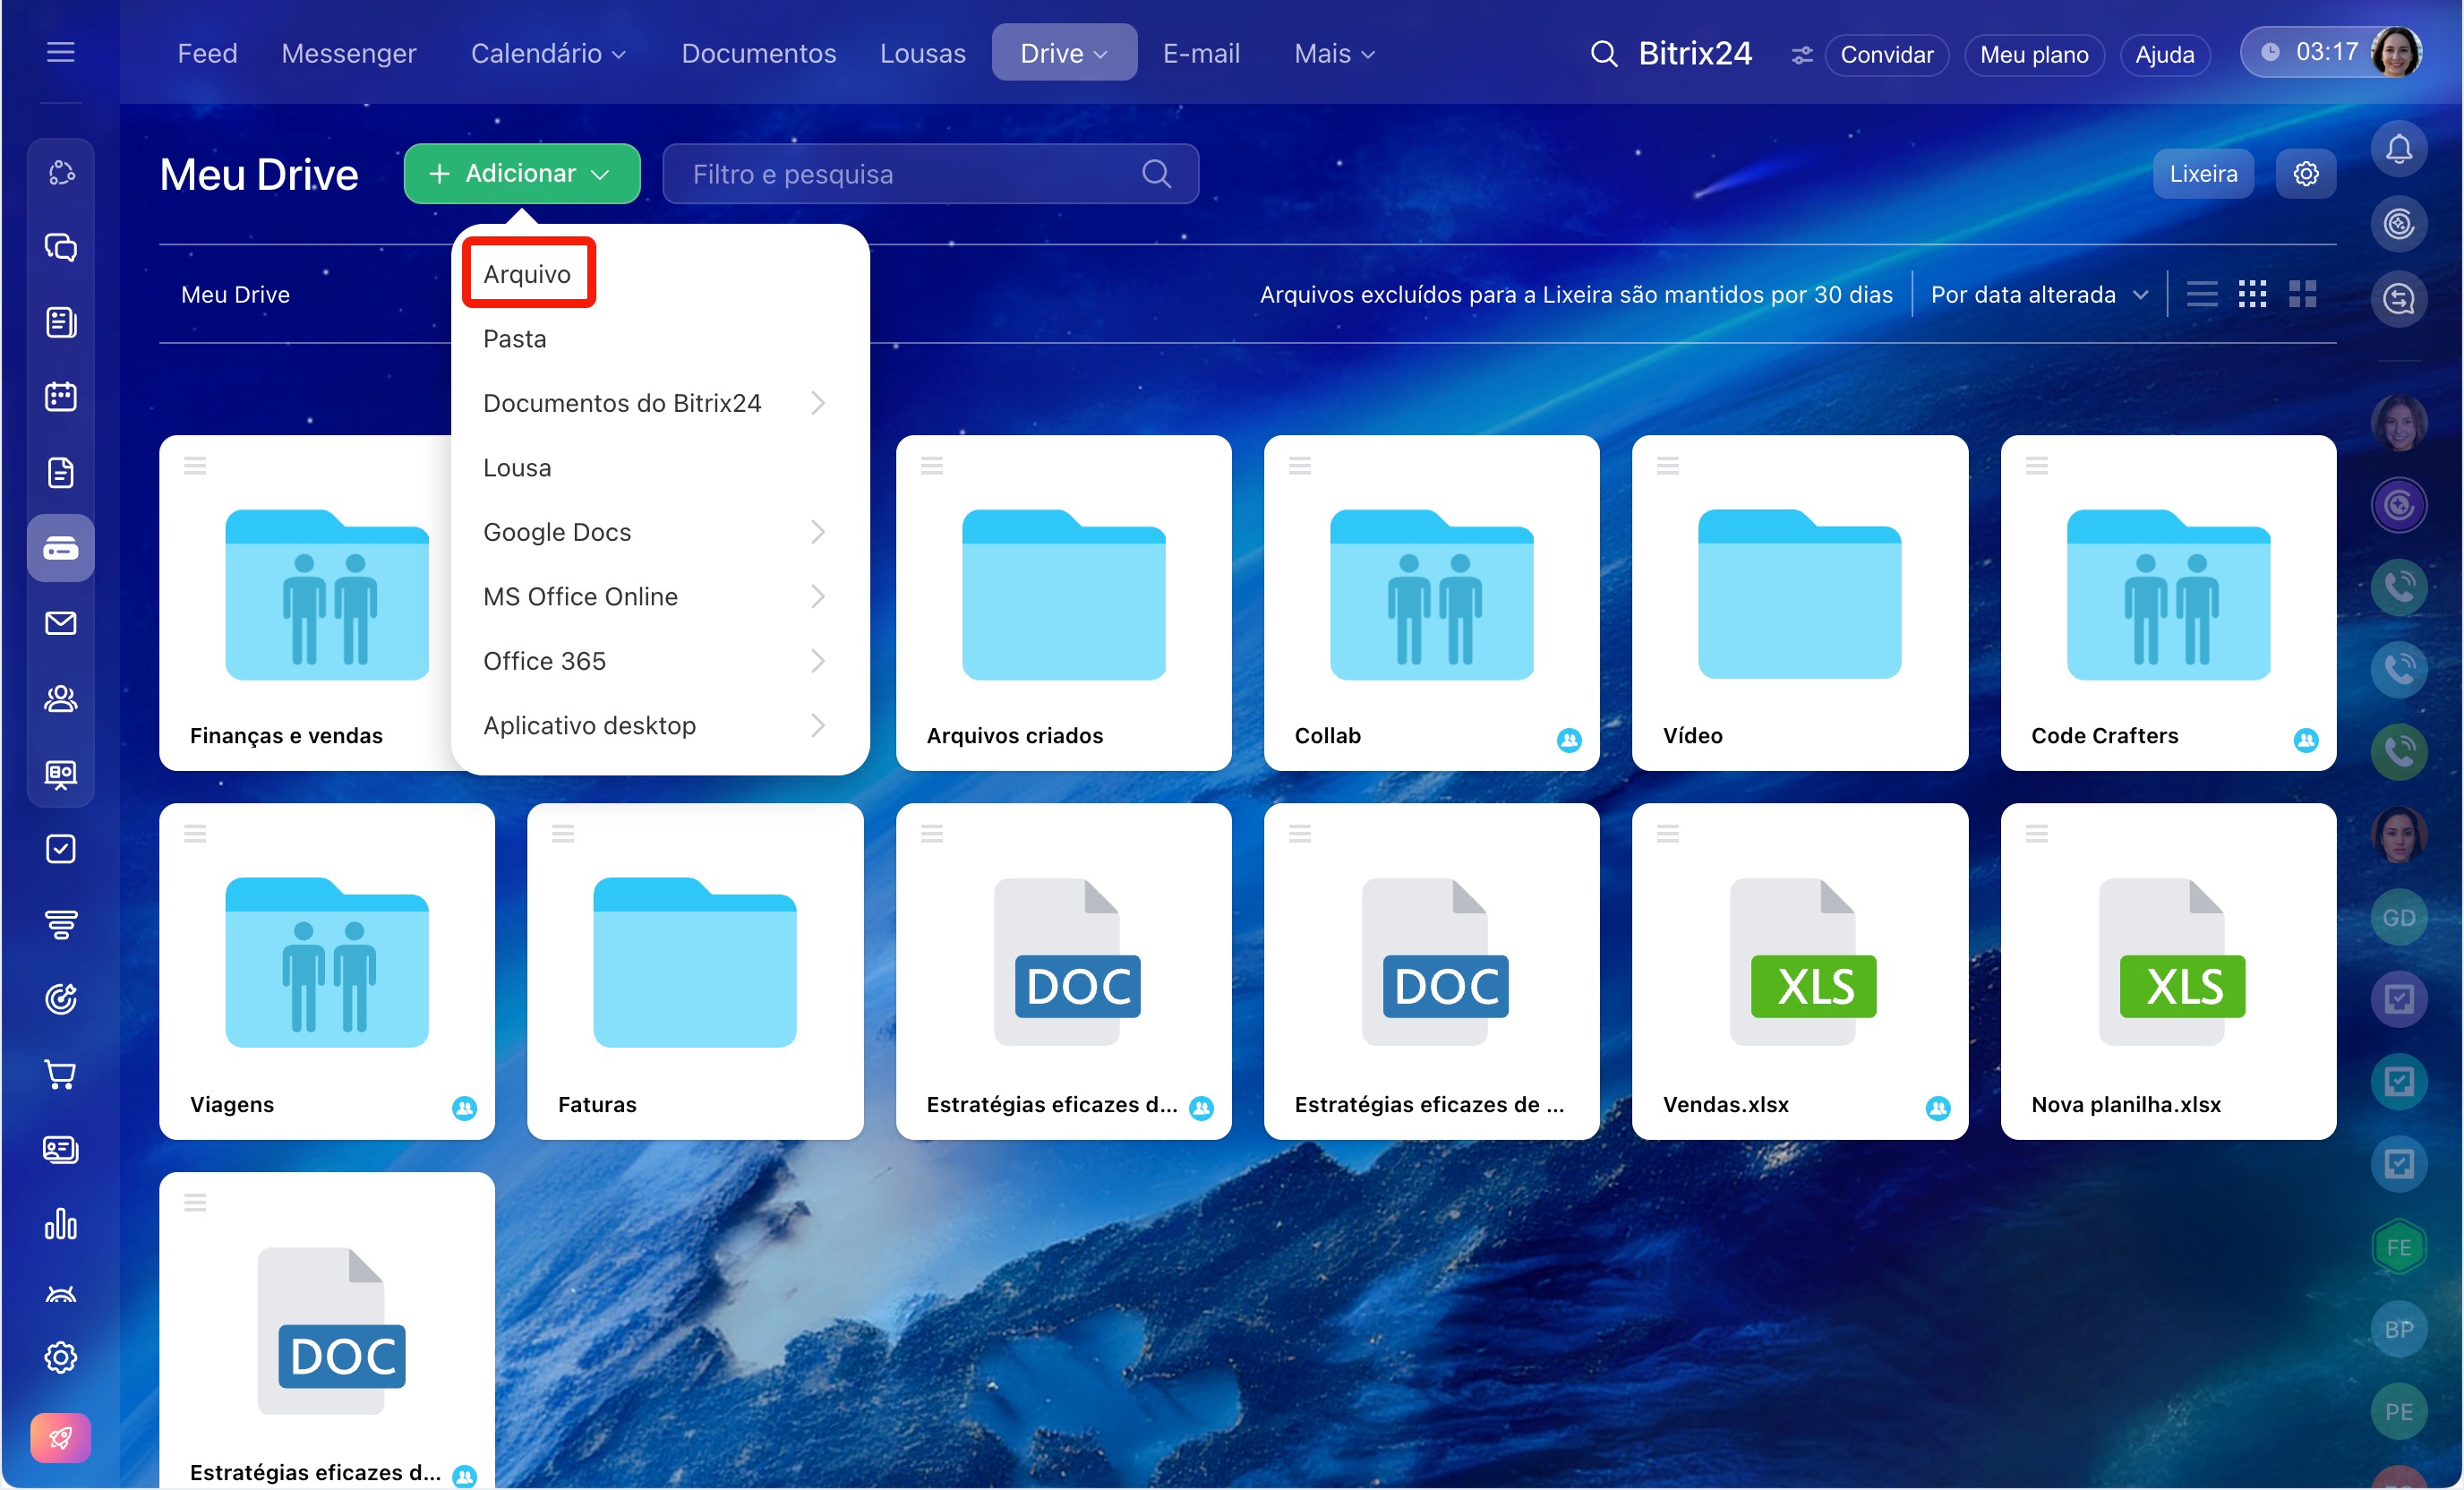2464x1490 pixels.
Task: Switch to list view layout
Action: (2201, 294)
